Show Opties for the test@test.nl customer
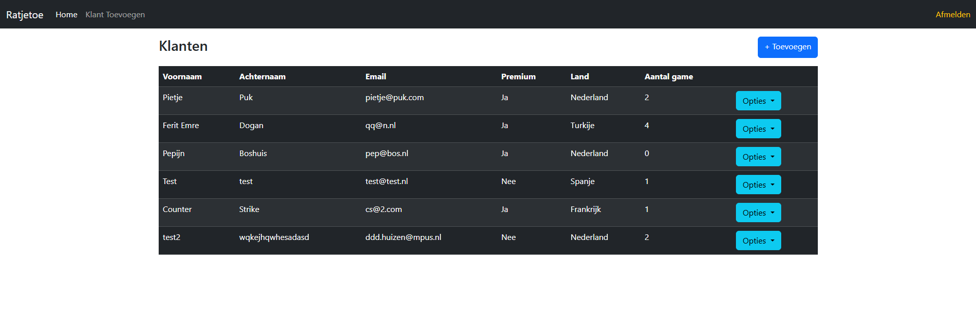The height and width of the screenshot is (332, 976). [758, 185]
